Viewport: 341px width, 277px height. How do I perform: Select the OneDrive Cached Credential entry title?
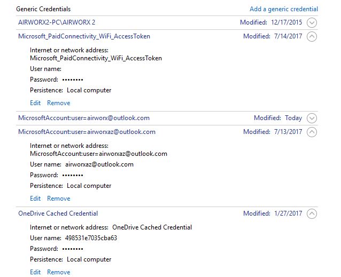tap(58, 213)
